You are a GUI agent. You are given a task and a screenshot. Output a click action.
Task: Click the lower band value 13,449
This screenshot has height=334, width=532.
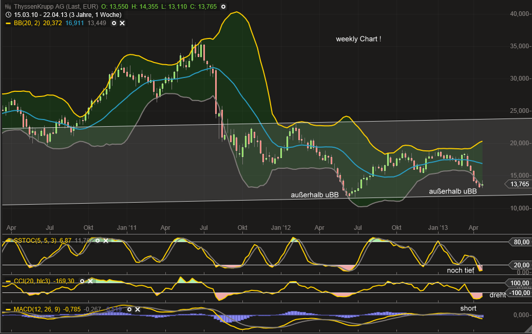click(x=97, y=23)
